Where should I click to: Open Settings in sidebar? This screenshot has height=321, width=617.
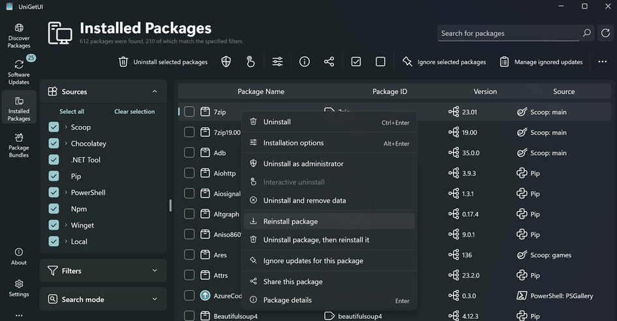click(19, 288)
